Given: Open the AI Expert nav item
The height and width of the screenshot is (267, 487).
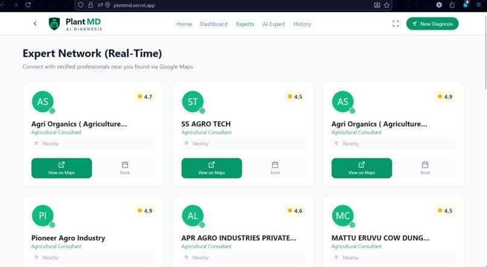Looking at the screenshot, I should (274, 24).
